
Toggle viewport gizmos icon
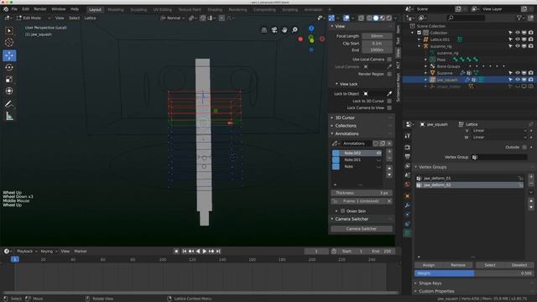[331, 18]
